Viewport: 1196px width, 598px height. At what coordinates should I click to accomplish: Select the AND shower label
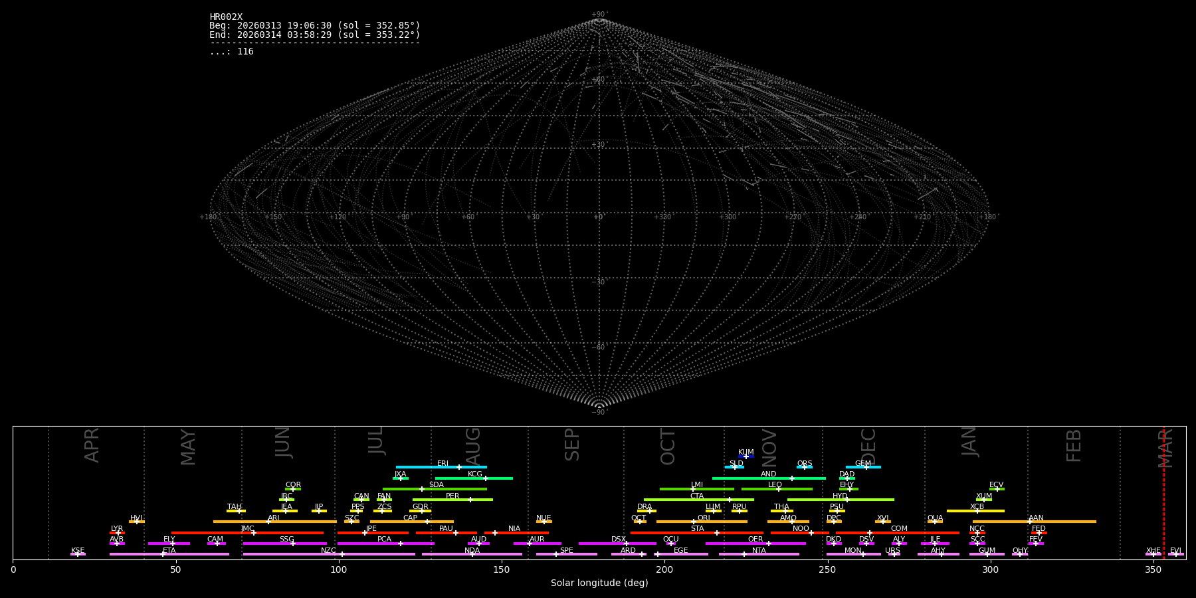point(769,474)
